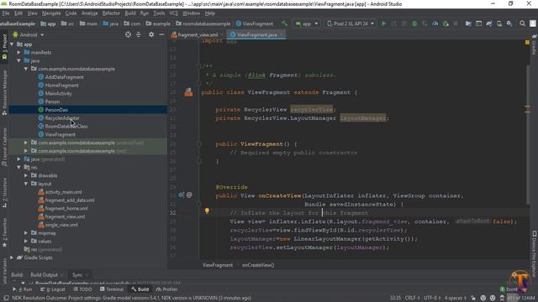Open RecyclerAdapter class in project tree
538x302 pixels.
point(61,118)
